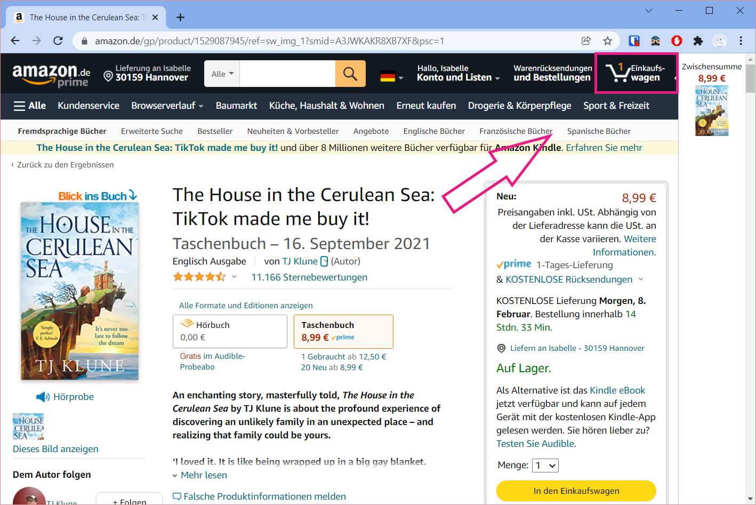Open the Blick ins Buch preview
The width and height of the screenshot is (756, 505).
(x=98, y=196)
